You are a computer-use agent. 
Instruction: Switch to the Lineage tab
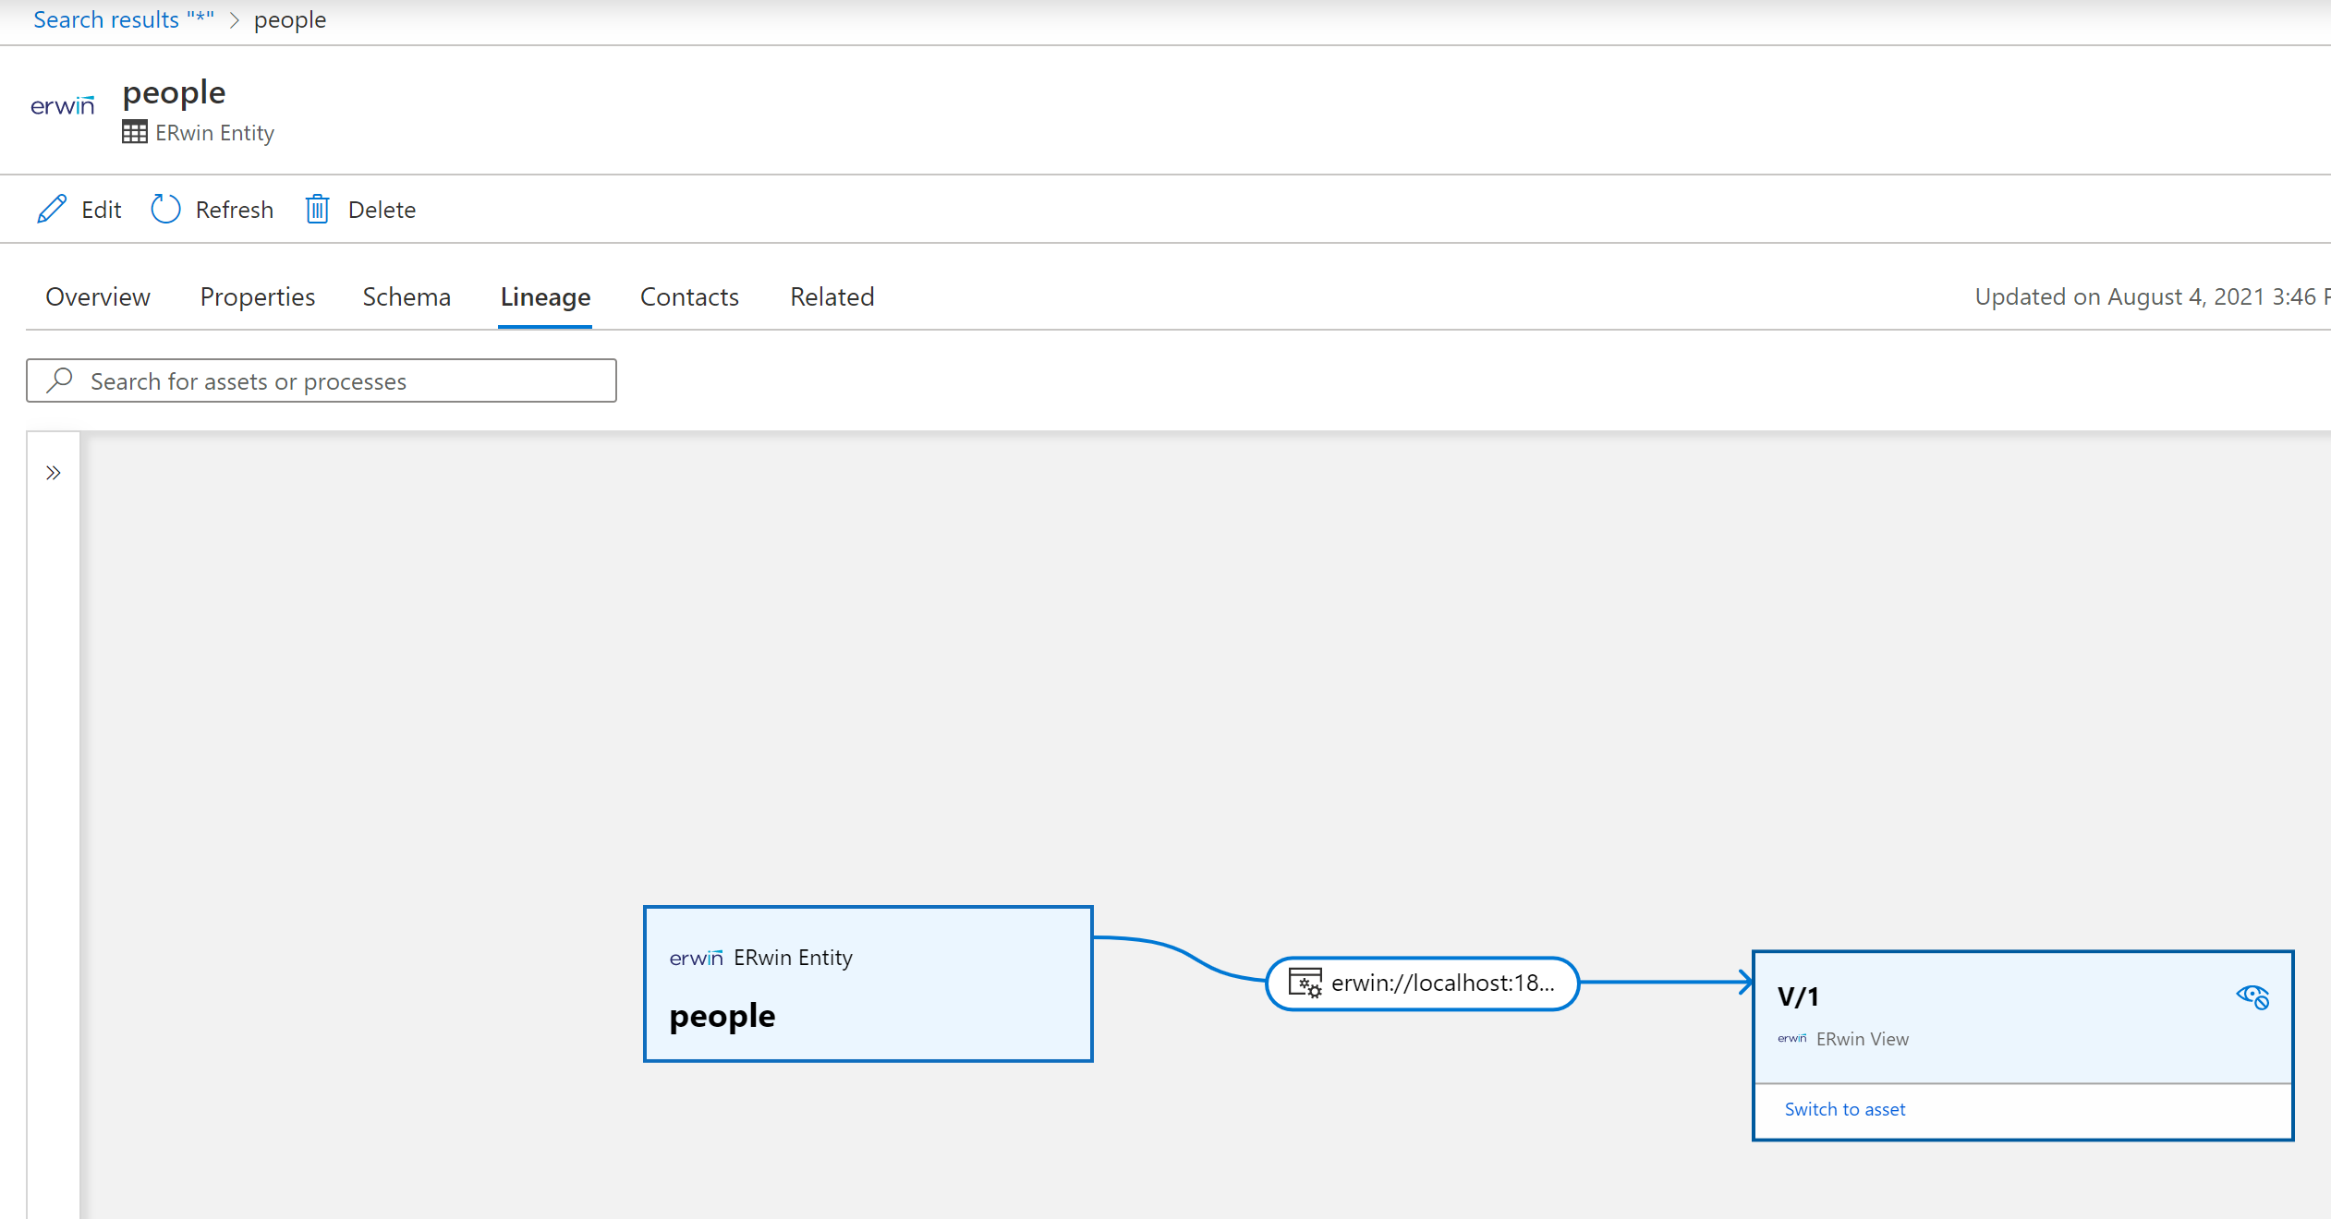coord(544,296)
